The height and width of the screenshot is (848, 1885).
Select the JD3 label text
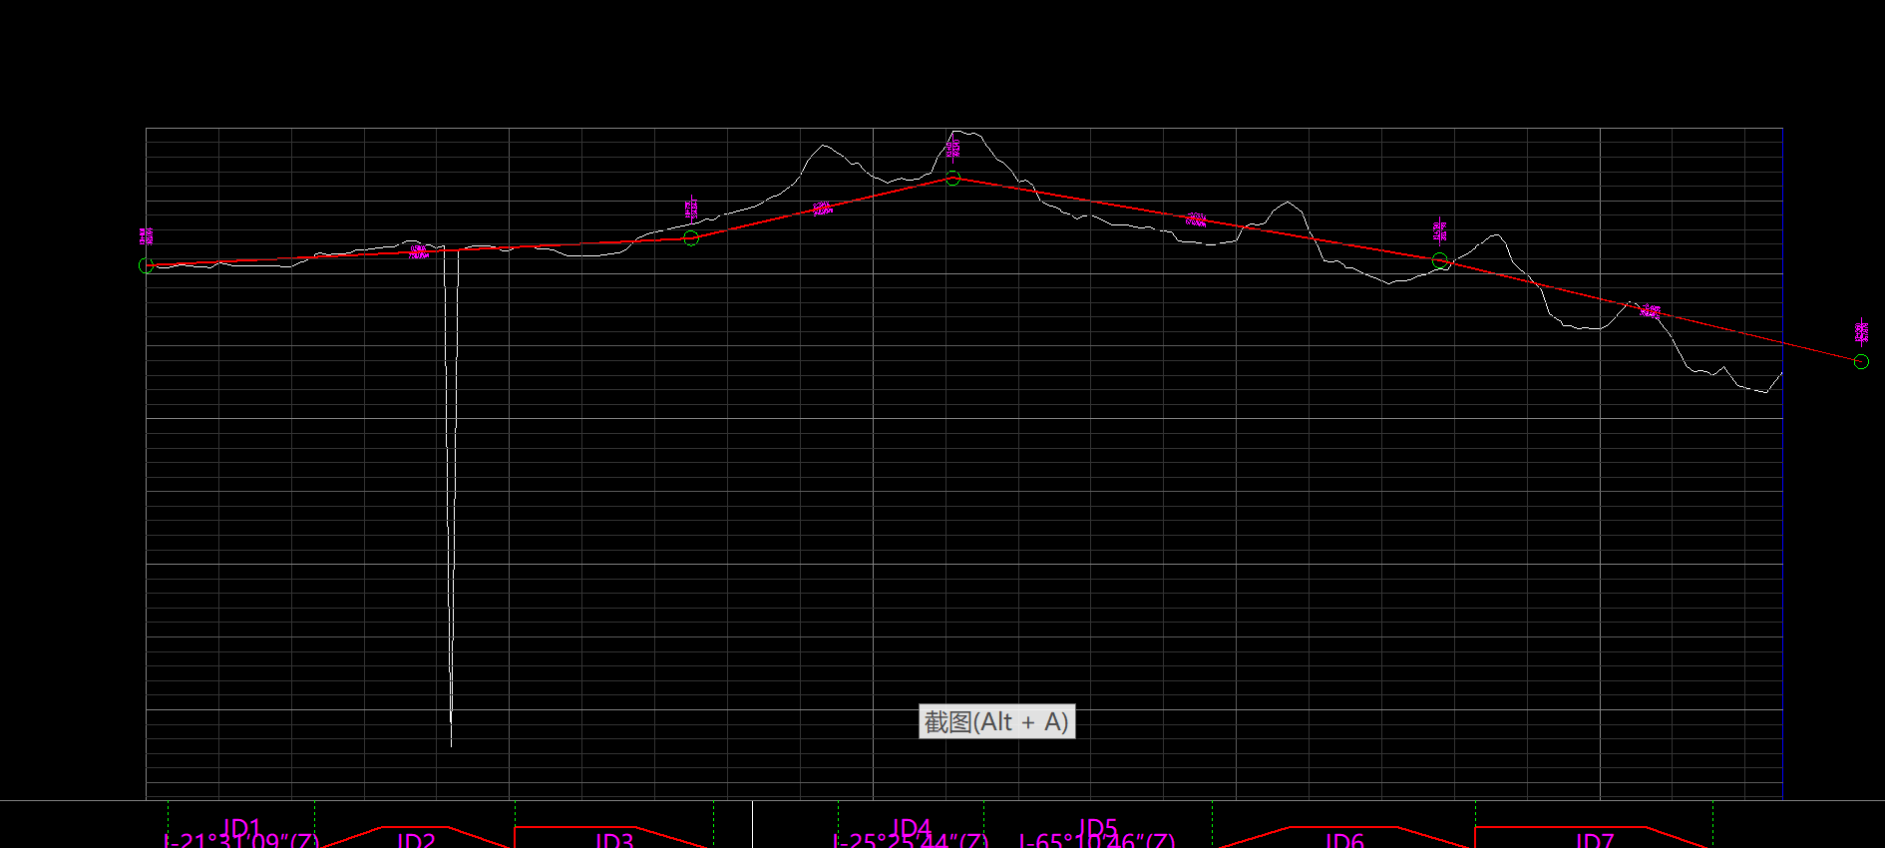pyautogui.click(x=614, y=840)
